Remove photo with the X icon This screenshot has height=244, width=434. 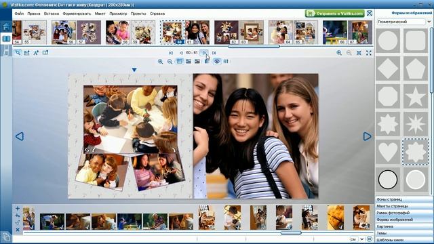click(x=18, y=230)
